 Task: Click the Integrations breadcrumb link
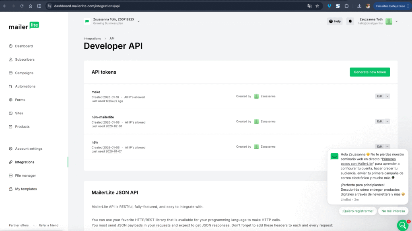click(92, 39)
